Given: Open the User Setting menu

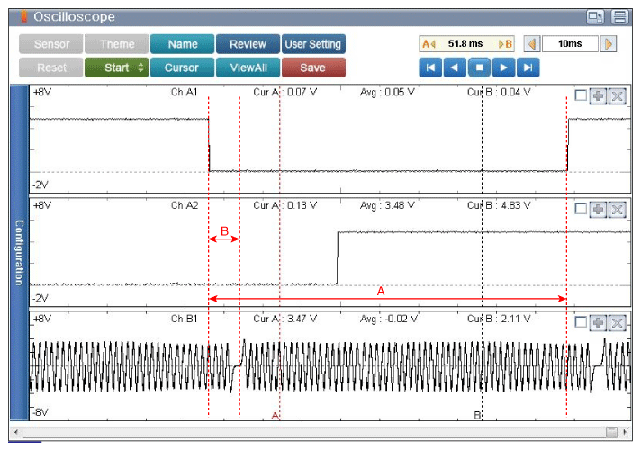Looking at the screenshot, I should [313, 44].
